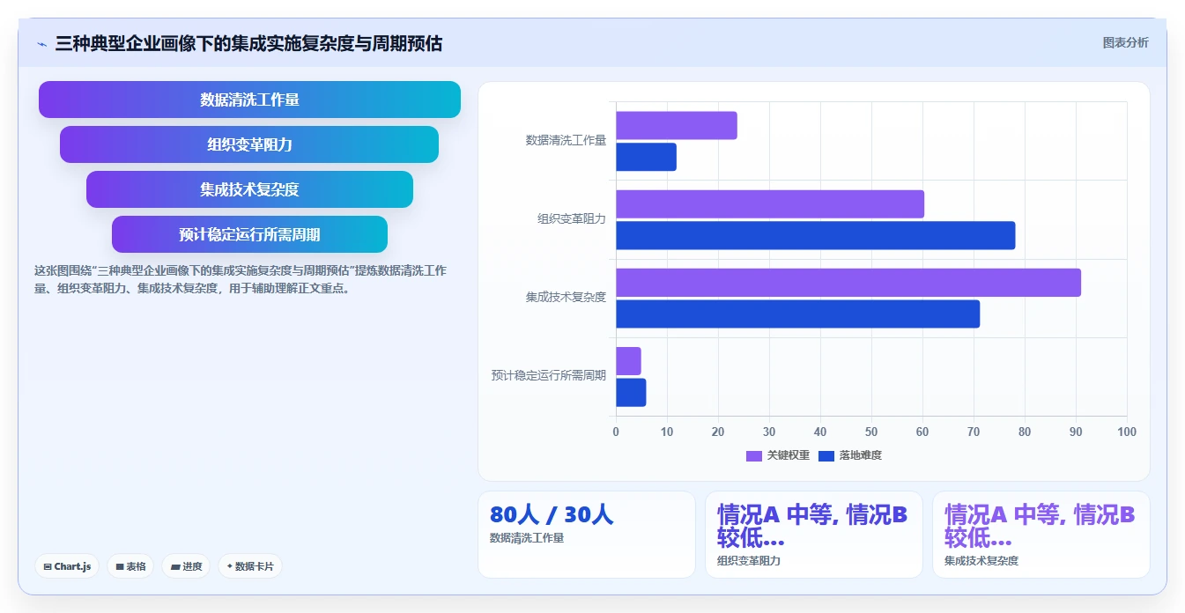Click purple 关键权重 bar for 组织变革阻力

[770, 204]
